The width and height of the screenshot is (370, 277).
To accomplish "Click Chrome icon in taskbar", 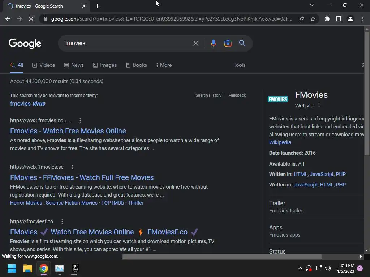I will pos(44,268).
